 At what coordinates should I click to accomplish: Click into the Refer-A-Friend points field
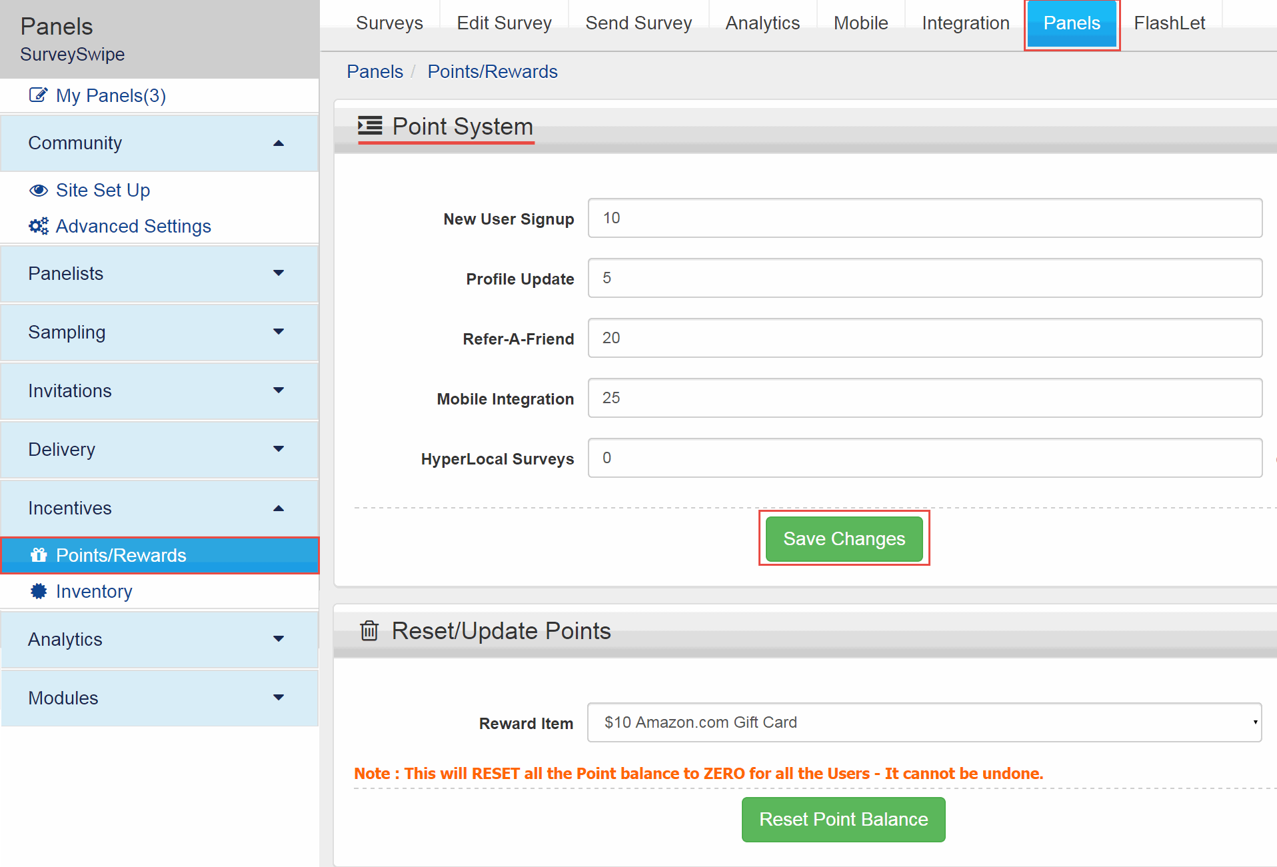click(924, 338)
